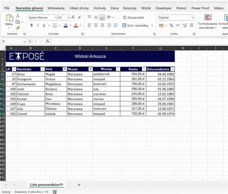Increase font size with the larger A icon

[73, 17]
